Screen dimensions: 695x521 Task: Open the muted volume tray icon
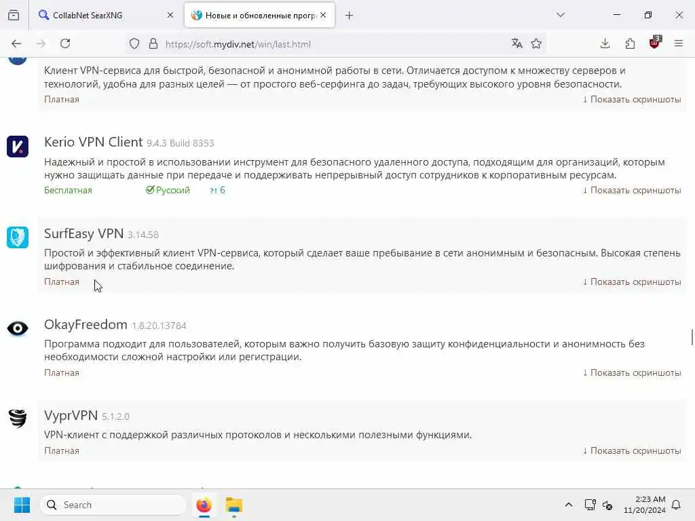pyautogui.click(x=607, y=505)
